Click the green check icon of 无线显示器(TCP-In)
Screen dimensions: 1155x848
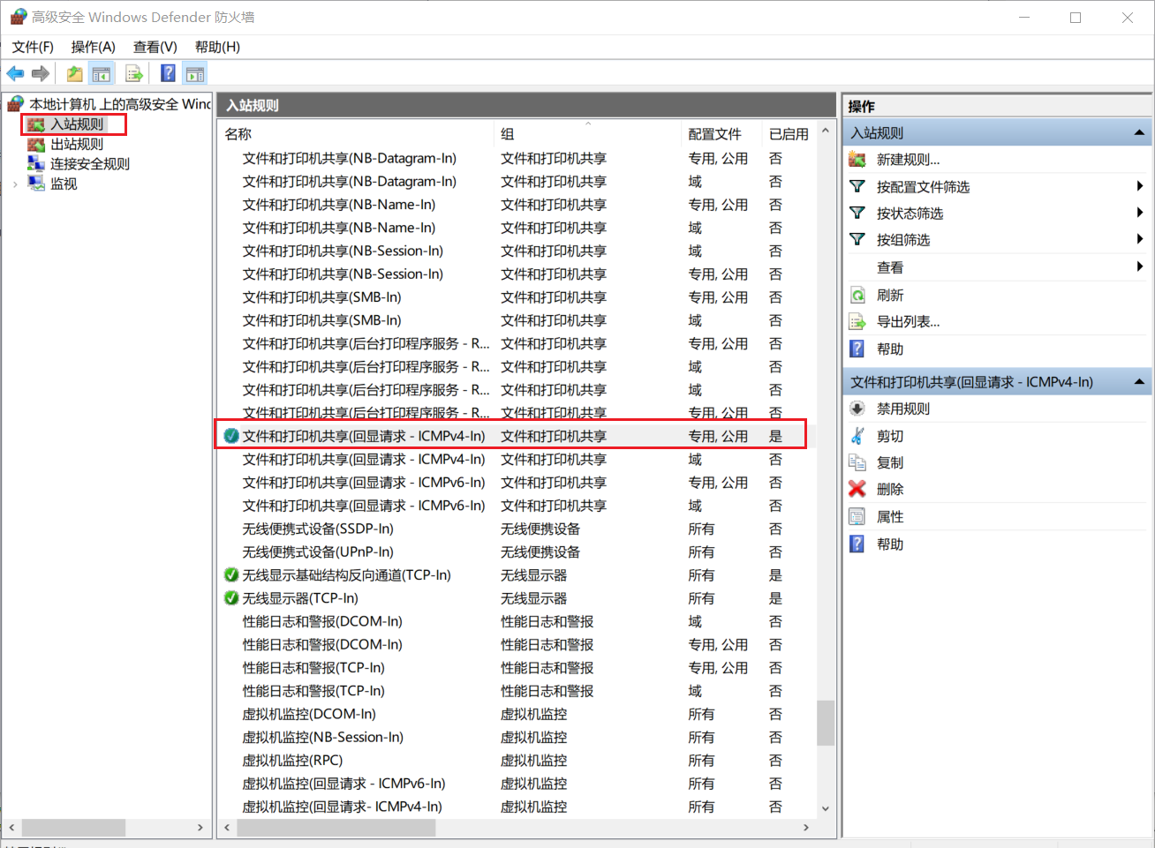point(231,598)
